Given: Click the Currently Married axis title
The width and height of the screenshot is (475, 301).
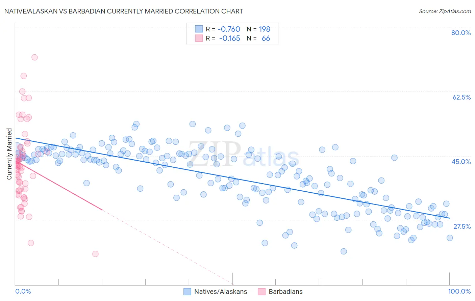Looking at the screenshot, I should [9, 154].
